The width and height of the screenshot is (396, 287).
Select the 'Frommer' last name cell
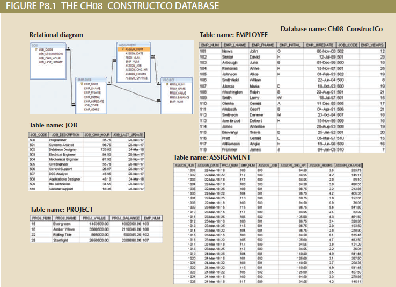(x=235, y=150)
